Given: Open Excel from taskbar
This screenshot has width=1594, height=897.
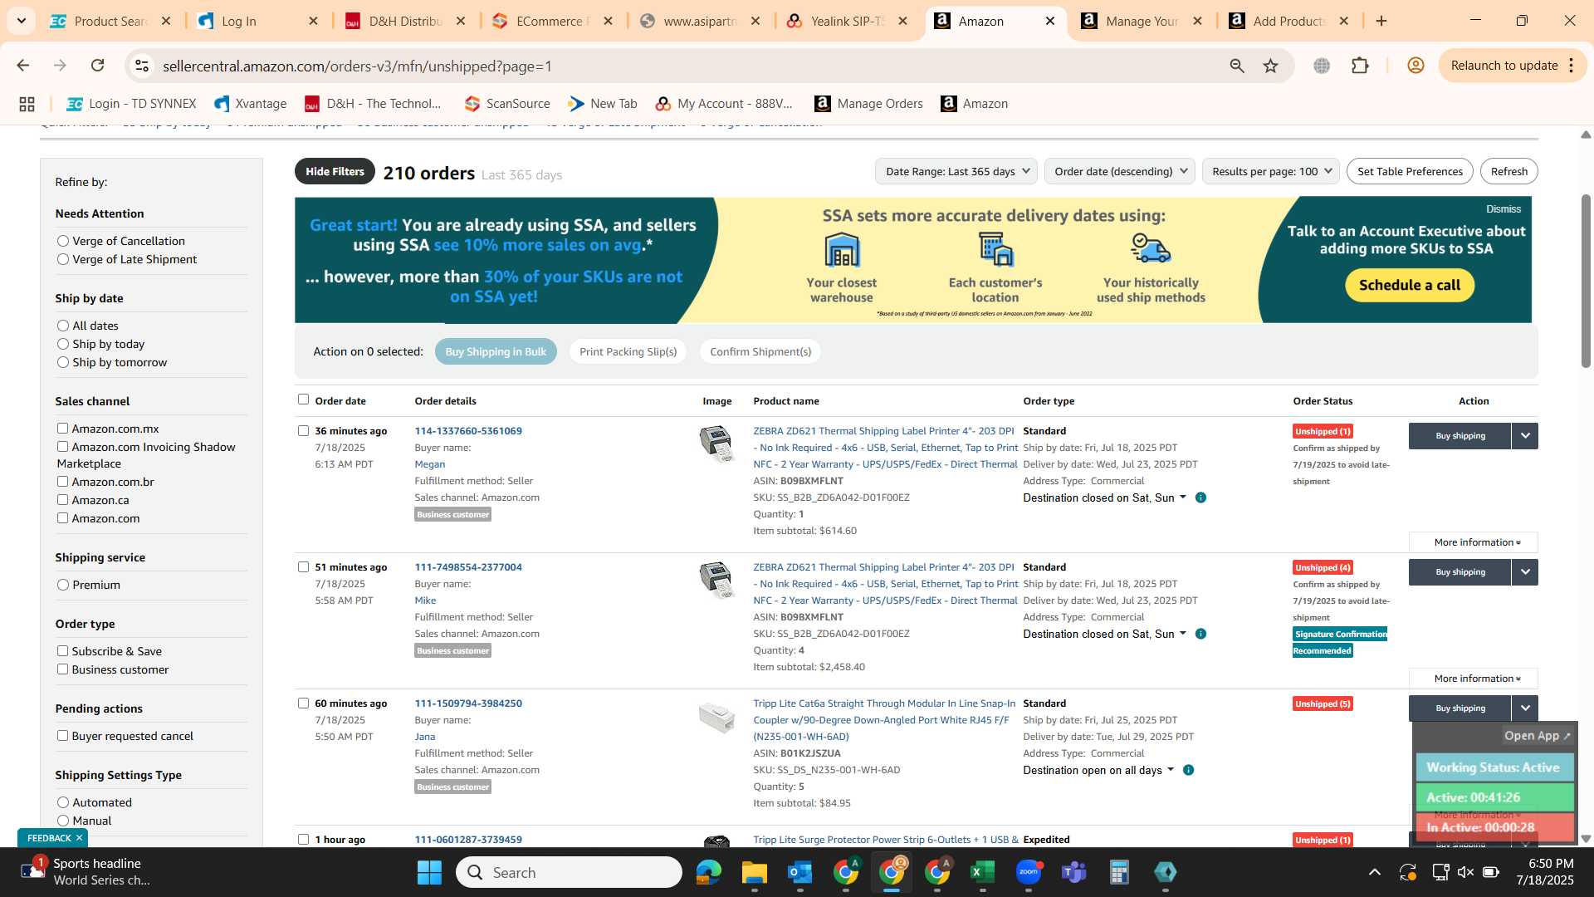Looking at the screenshot, I should point(982,872).
